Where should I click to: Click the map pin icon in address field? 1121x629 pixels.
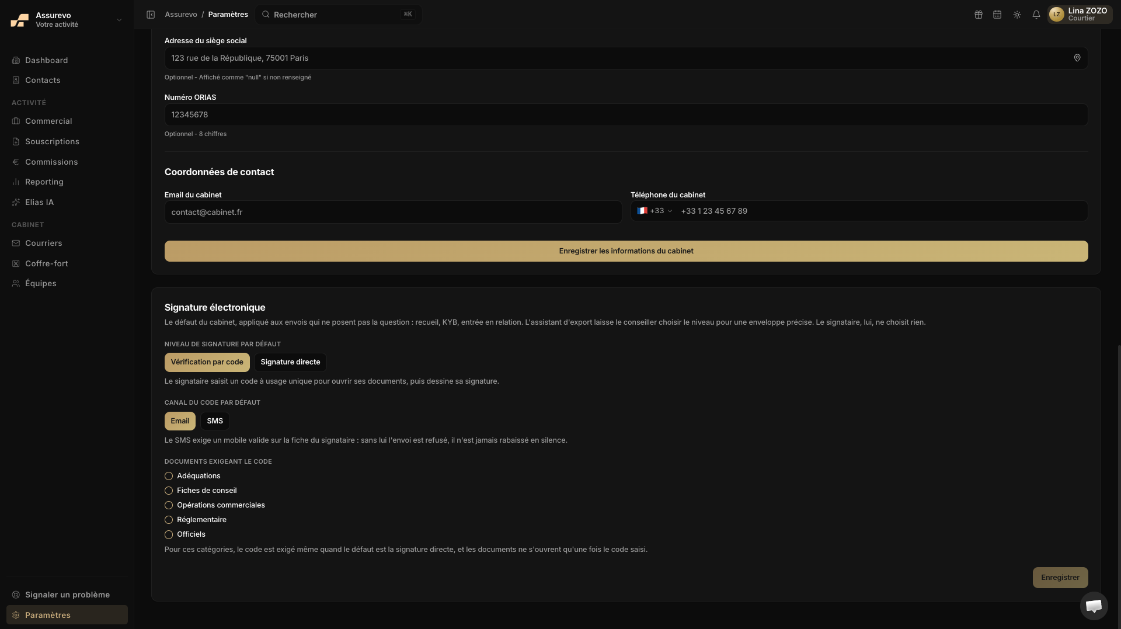[x=1077, y=58]
